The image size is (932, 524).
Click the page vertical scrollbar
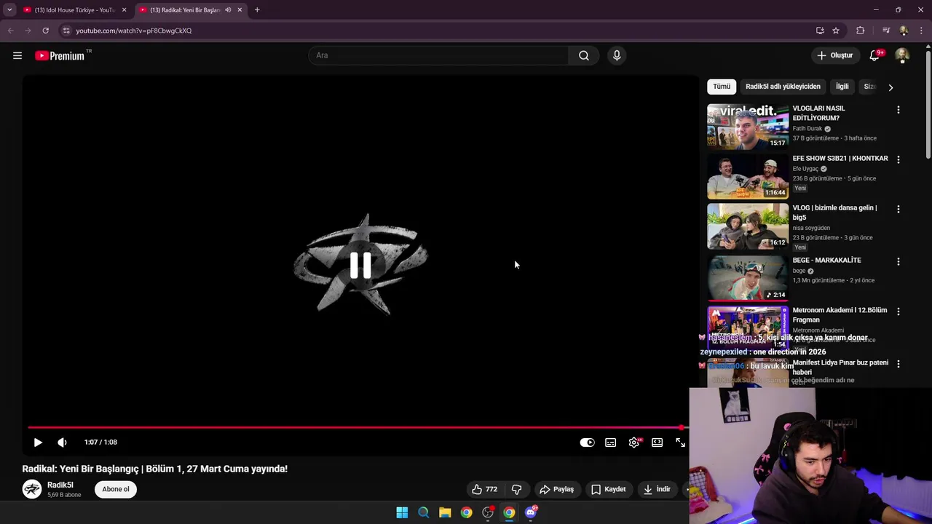click(x=928, y=103)
